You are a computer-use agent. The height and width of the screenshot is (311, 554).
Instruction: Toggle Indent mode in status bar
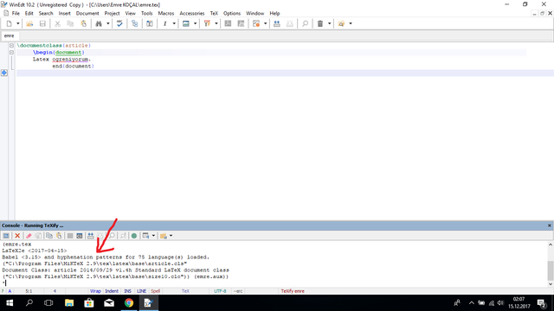click(112, 291)
